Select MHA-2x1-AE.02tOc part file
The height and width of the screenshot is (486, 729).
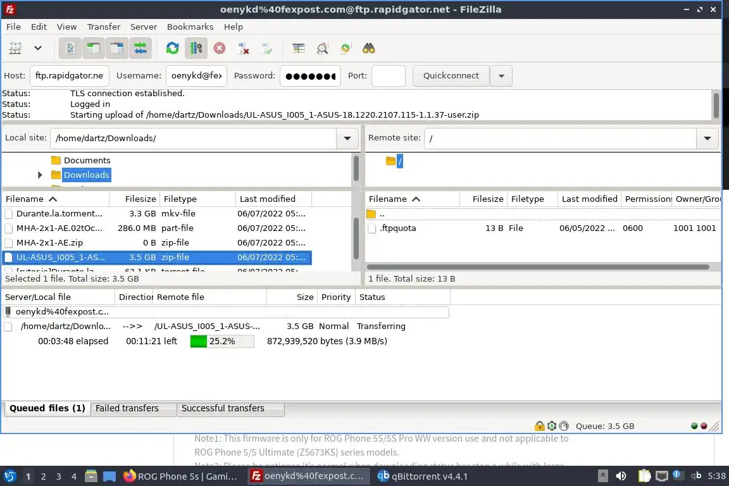click(x=157, y=228)
